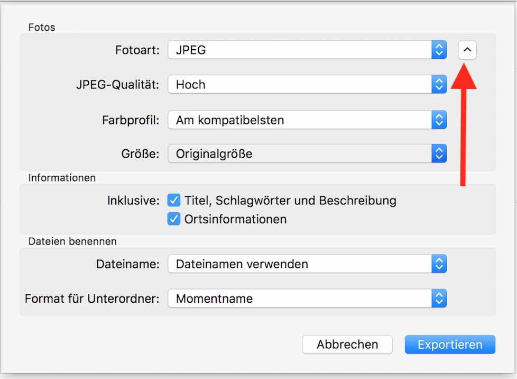Click the Exportieren button
Image resolution: width=517 pixels, height=379 pixels.
pos(450,345)
